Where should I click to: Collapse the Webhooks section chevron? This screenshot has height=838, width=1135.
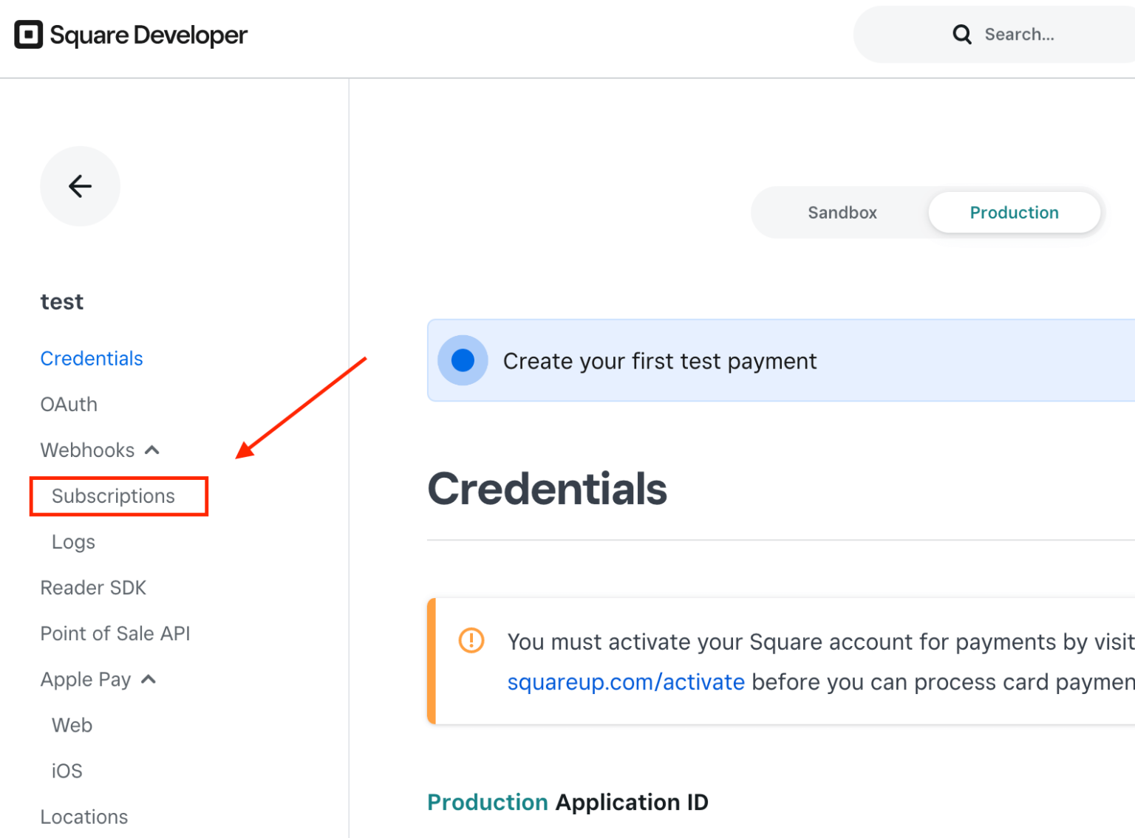click(x=152, y=450)
